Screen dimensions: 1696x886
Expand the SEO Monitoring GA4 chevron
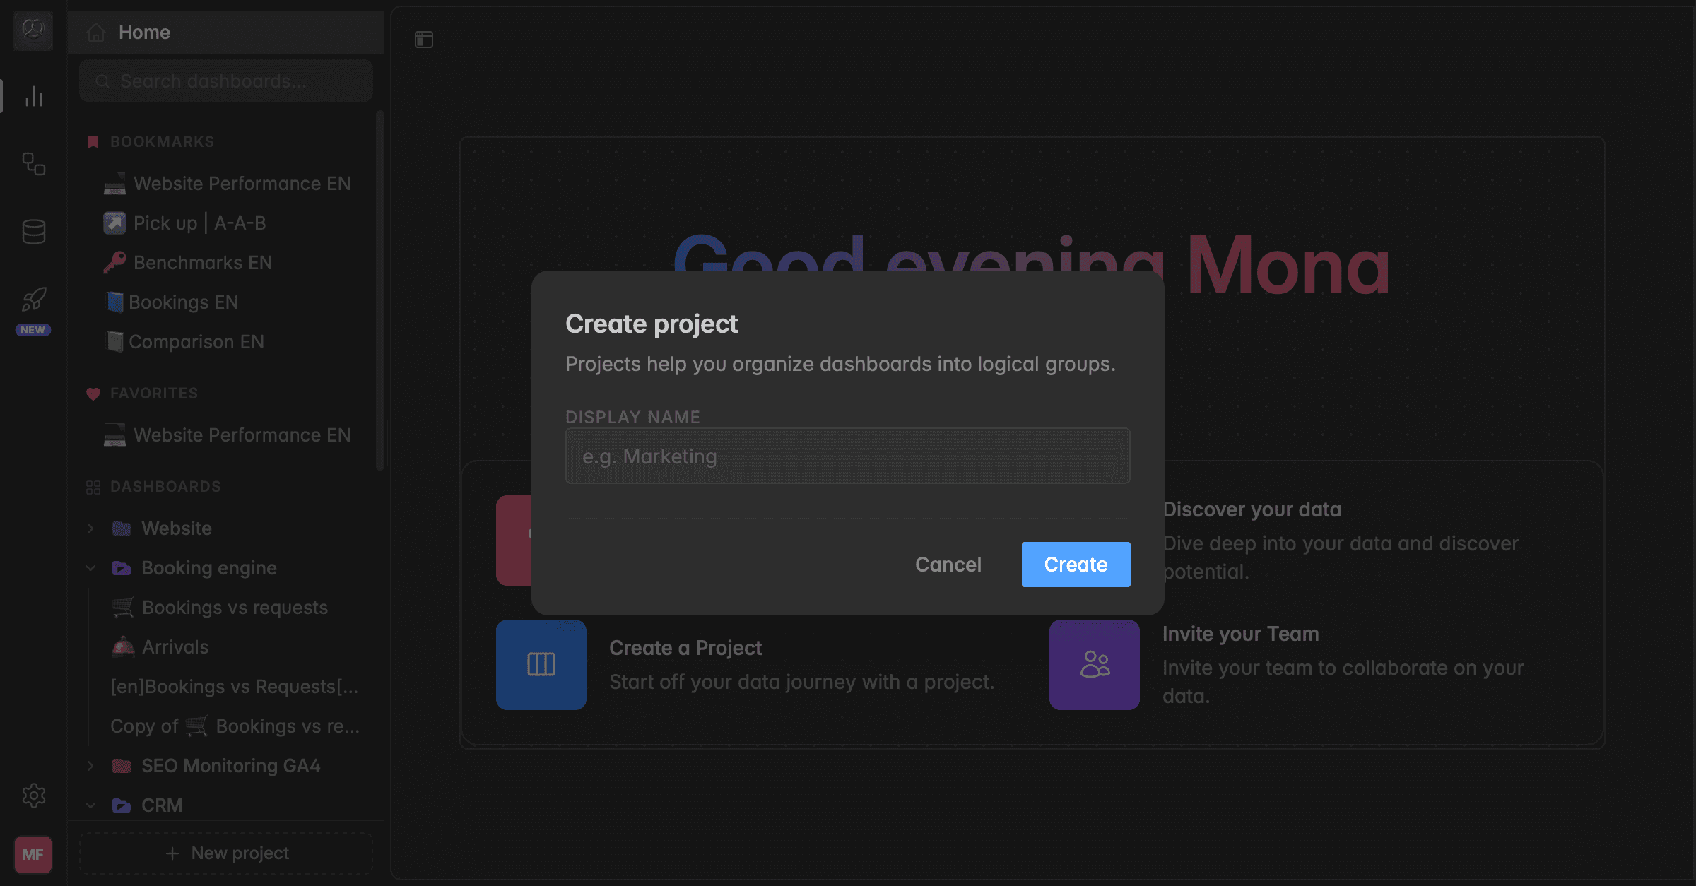pyautogui.click(x=90, y=766)
